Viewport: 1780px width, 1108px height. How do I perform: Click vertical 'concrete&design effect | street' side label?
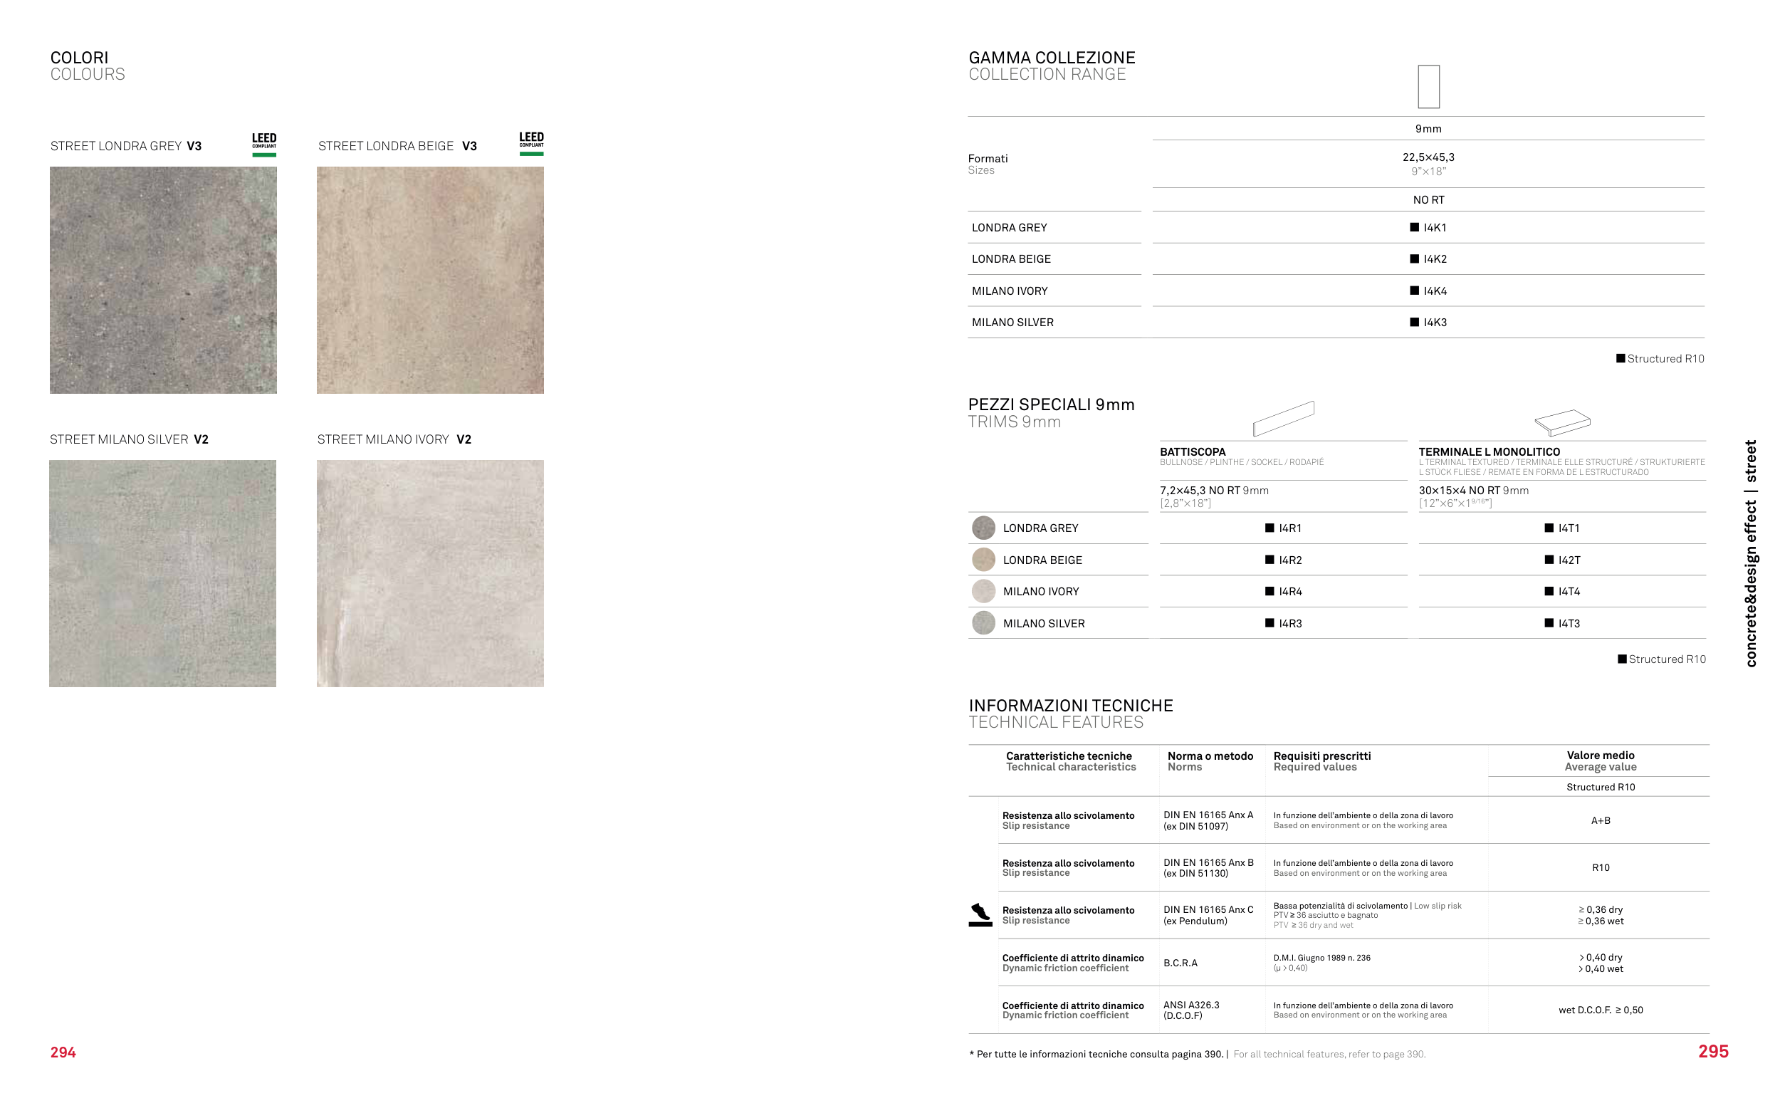point(1750,553)
